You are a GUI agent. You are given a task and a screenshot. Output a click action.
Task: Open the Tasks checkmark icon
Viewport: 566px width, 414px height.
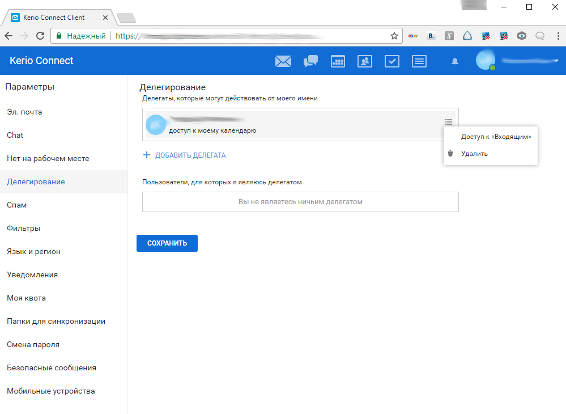tap(392, 61)
